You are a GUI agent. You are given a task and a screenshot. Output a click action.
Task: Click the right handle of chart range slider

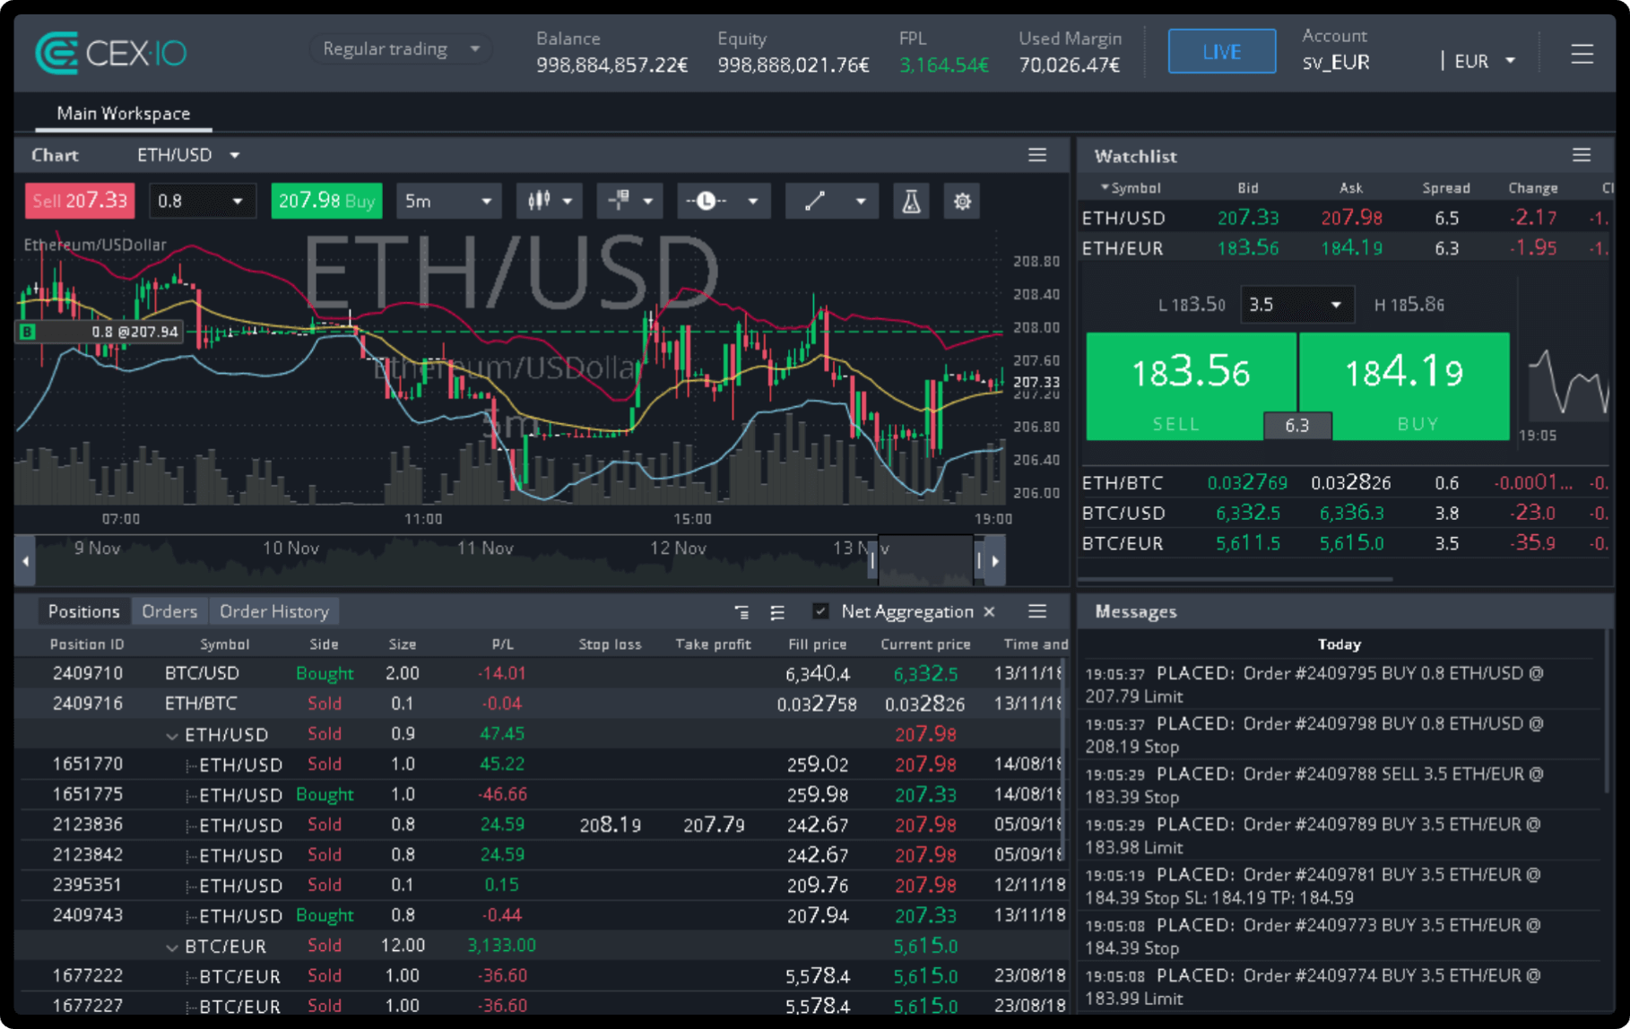[x=979, y=561]
